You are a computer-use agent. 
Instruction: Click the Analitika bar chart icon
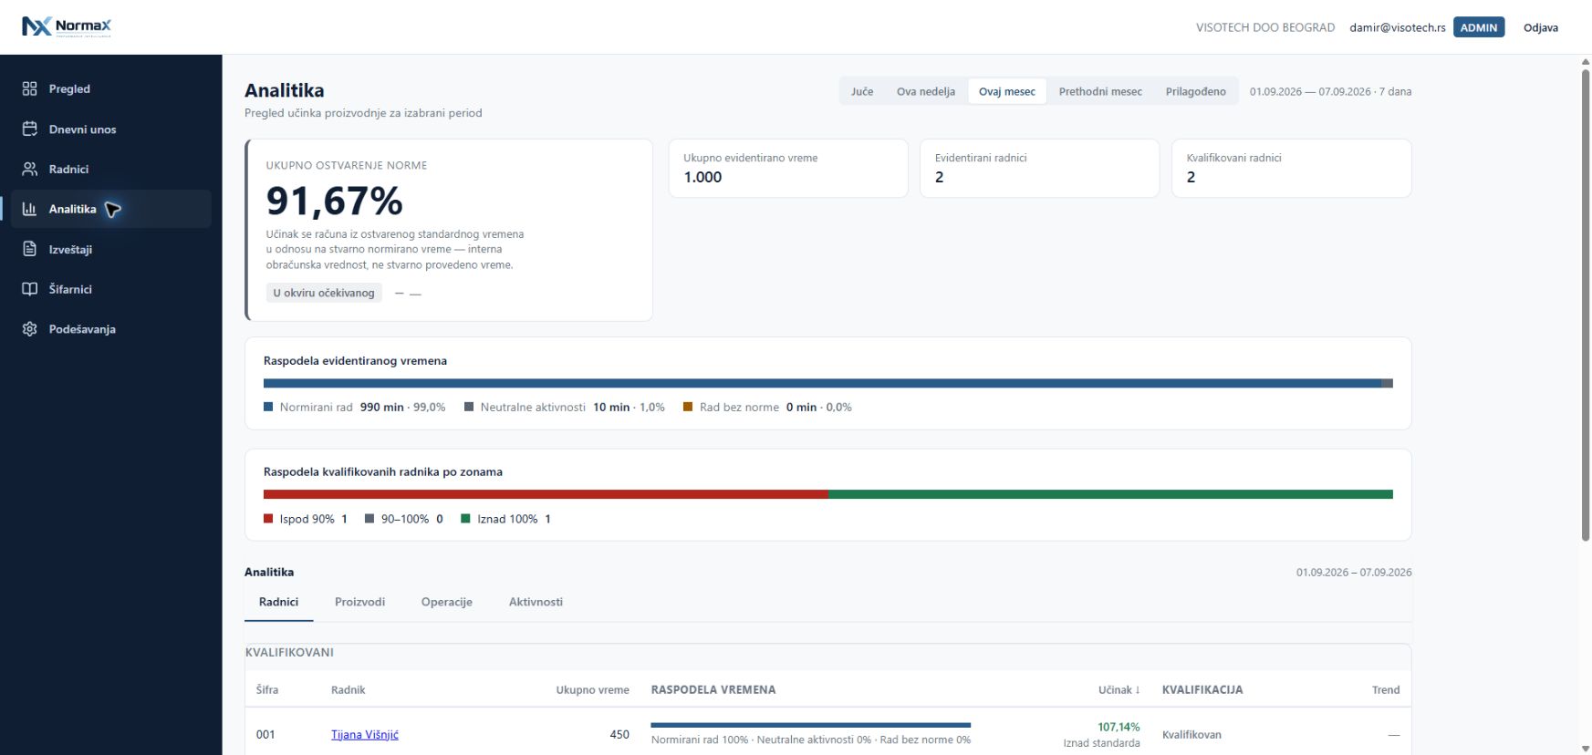30,209
